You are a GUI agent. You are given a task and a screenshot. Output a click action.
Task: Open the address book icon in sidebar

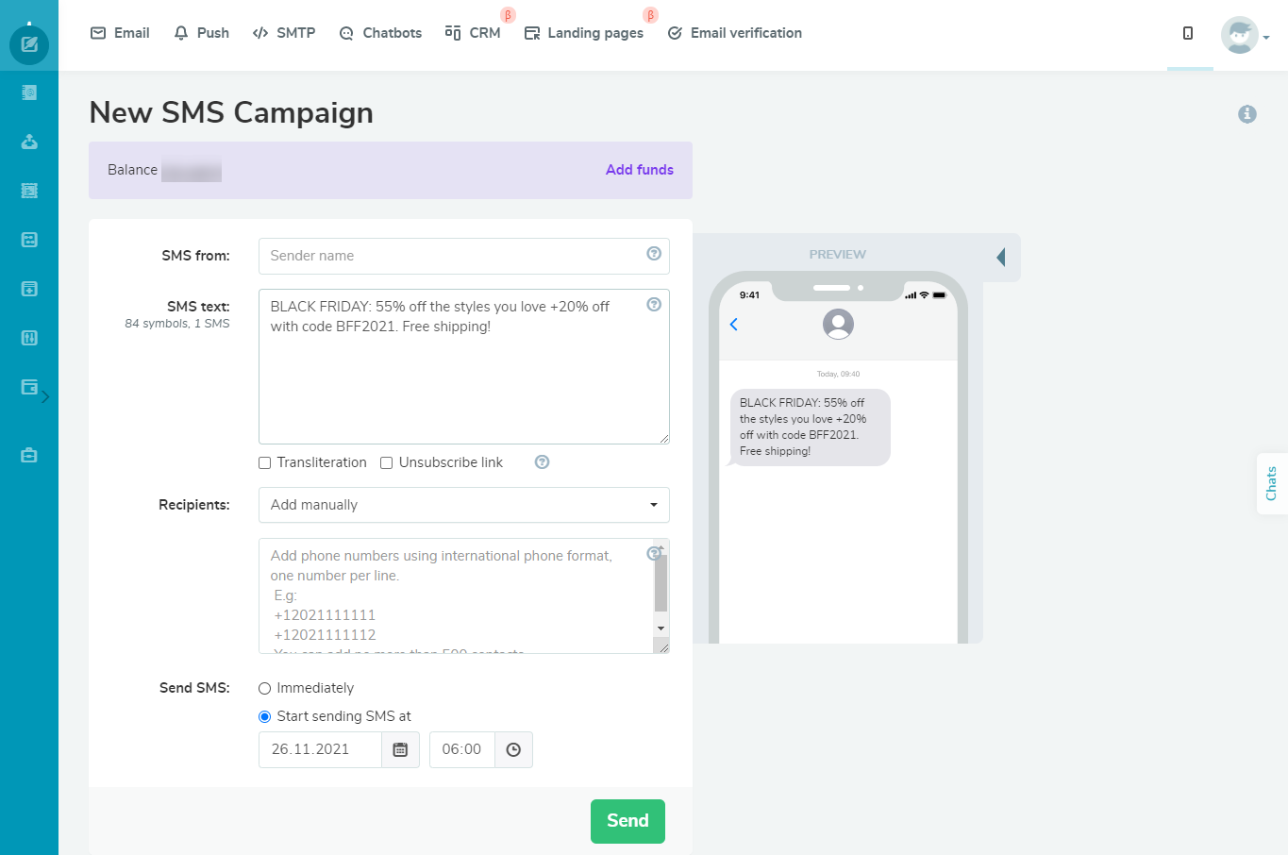click(x=29, y=92)
